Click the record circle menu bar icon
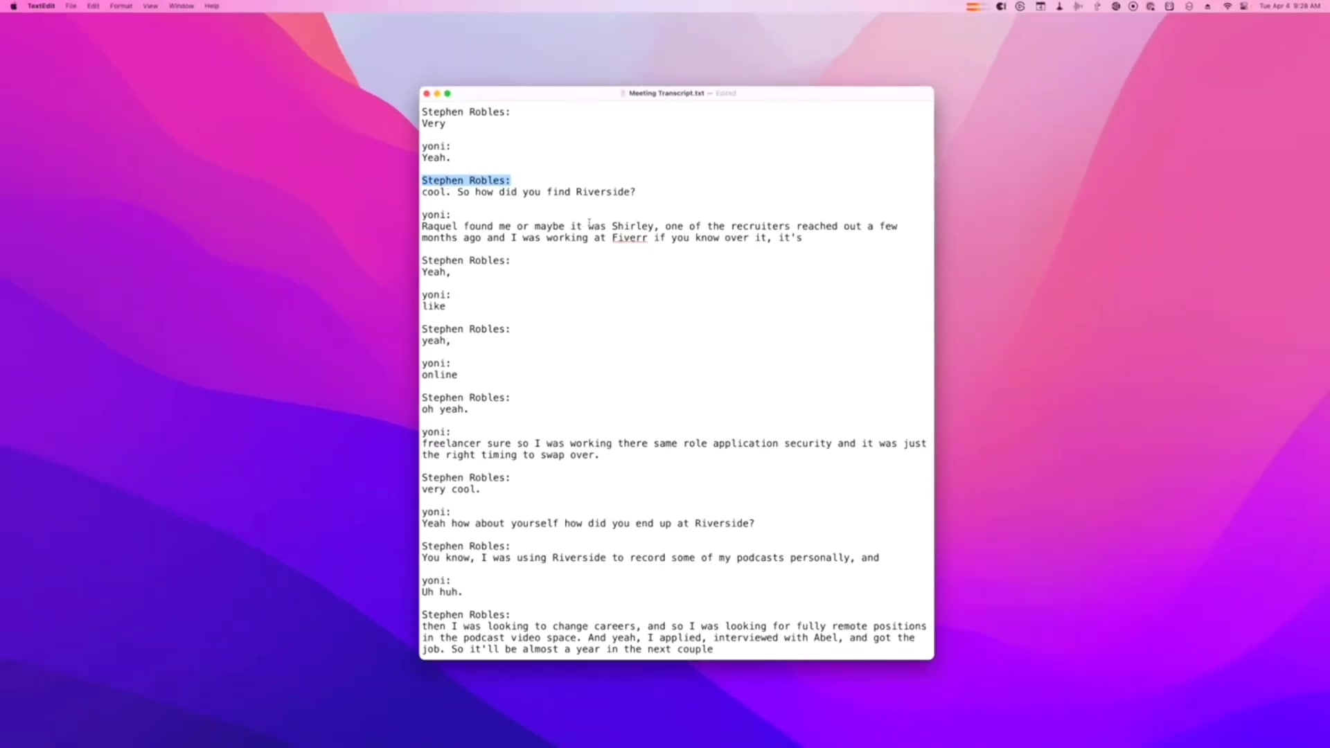The width and height of the screenshot is (1330, 748). click(x=1133, y=6)
